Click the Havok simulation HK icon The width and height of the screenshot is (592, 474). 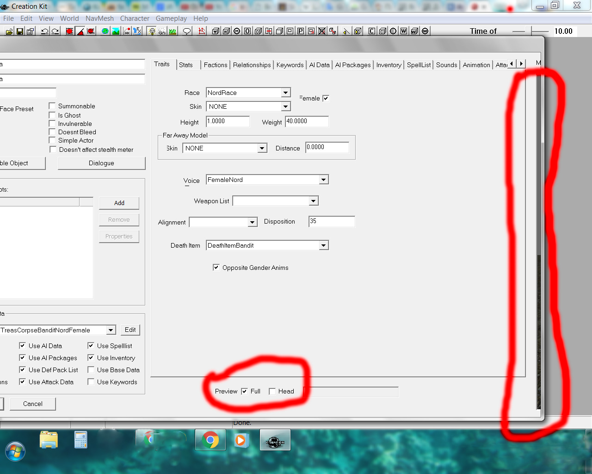(x=126, y=31)
